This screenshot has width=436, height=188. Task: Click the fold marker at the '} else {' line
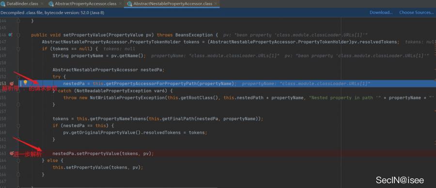pyautogui.click(x=18, y=160)
